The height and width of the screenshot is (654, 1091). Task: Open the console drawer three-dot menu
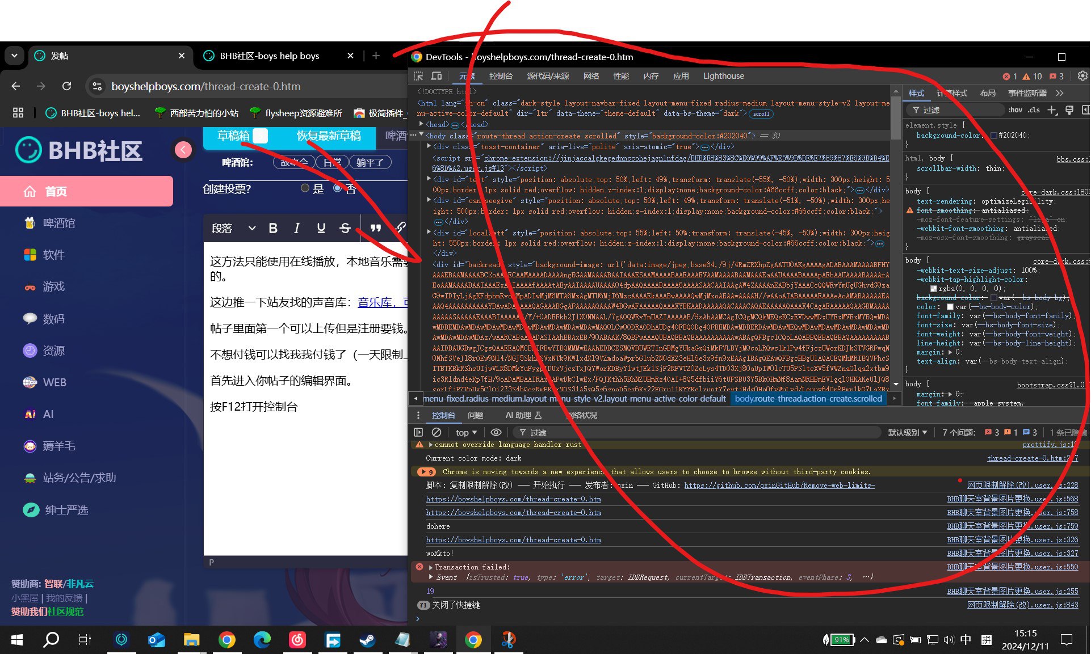[418, 415]
